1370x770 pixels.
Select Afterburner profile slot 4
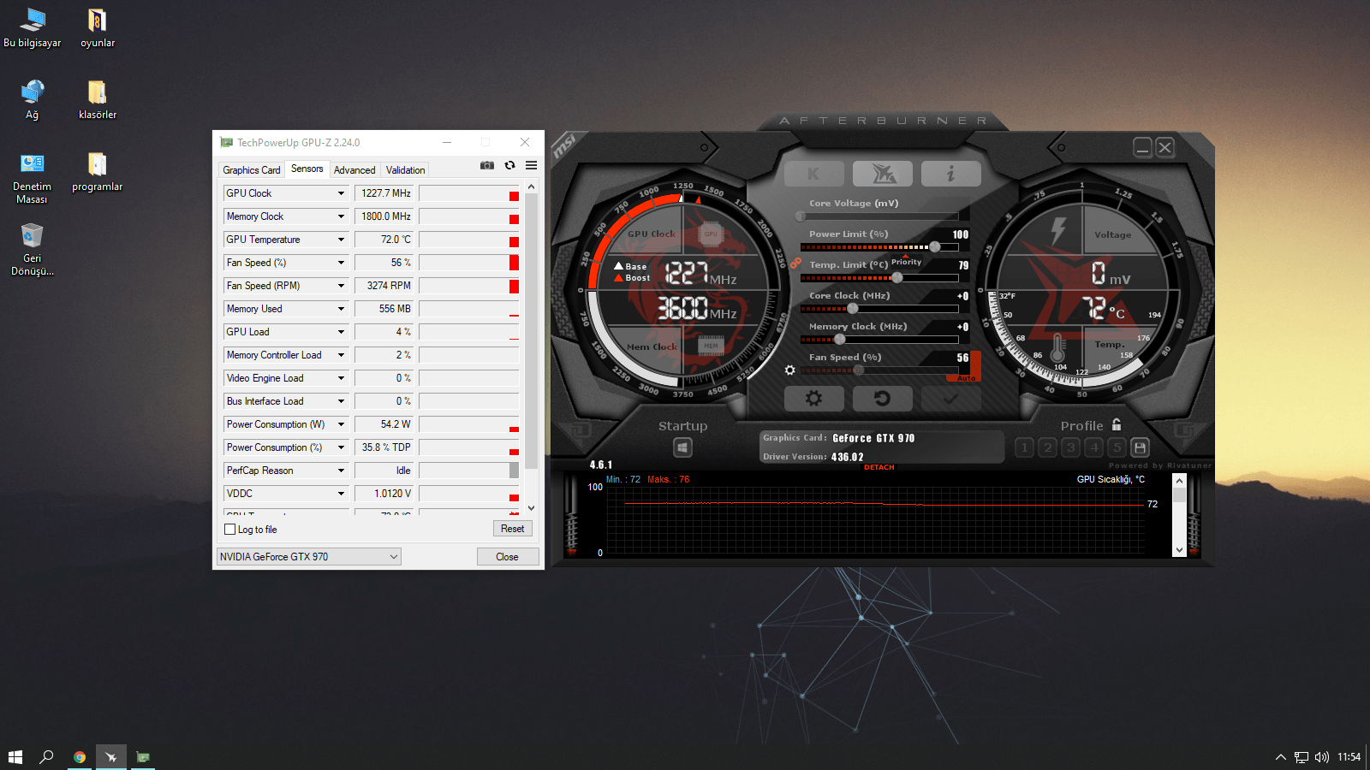pos(1094,447)
